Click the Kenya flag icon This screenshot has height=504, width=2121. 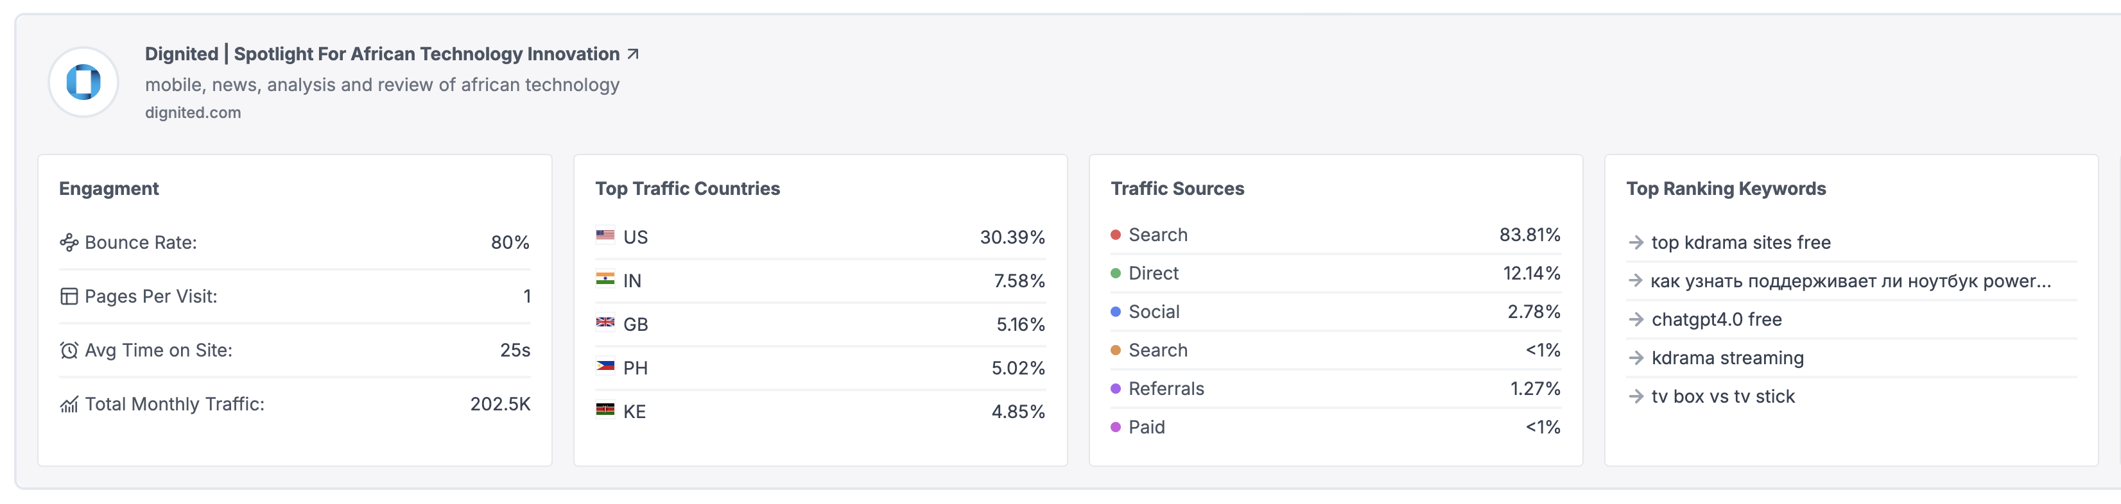click(x=605, y=410)
